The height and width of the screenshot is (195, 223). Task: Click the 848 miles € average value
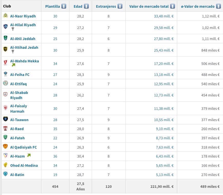[210, 50]
